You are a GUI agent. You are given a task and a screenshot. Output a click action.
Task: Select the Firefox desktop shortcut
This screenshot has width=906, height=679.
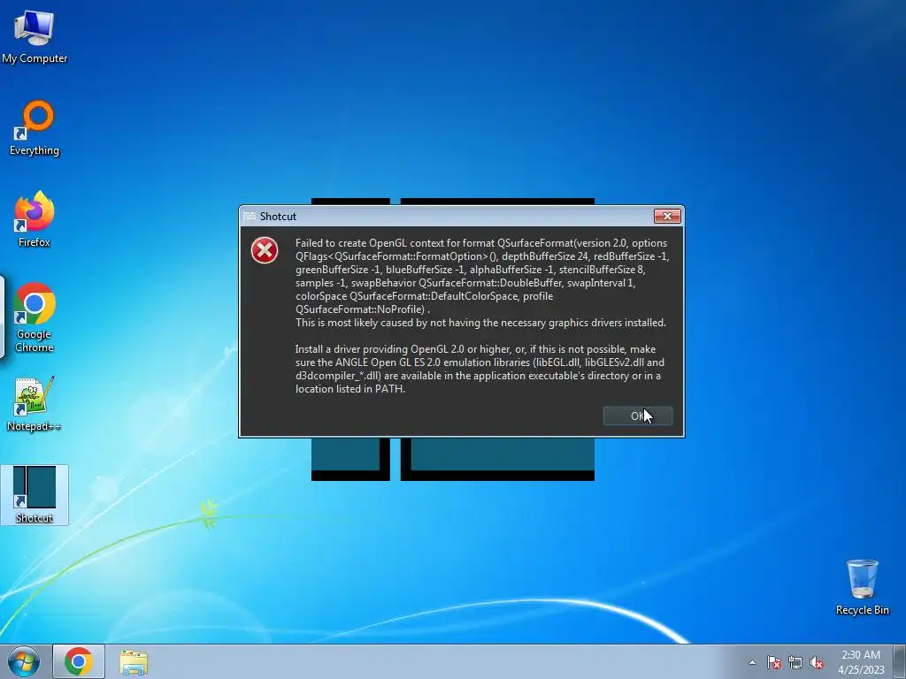pyautogui.click(x=35, y=220)
